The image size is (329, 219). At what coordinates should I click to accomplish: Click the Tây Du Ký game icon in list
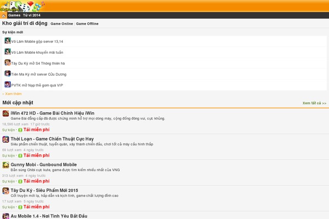click(x=5, y=191)
